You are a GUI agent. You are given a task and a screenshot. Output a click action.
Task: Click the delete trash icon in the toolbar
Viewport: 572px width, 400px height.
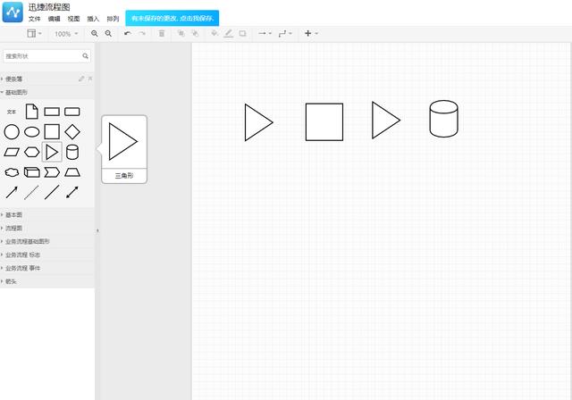pyautogui.click(x=162, y=33)
